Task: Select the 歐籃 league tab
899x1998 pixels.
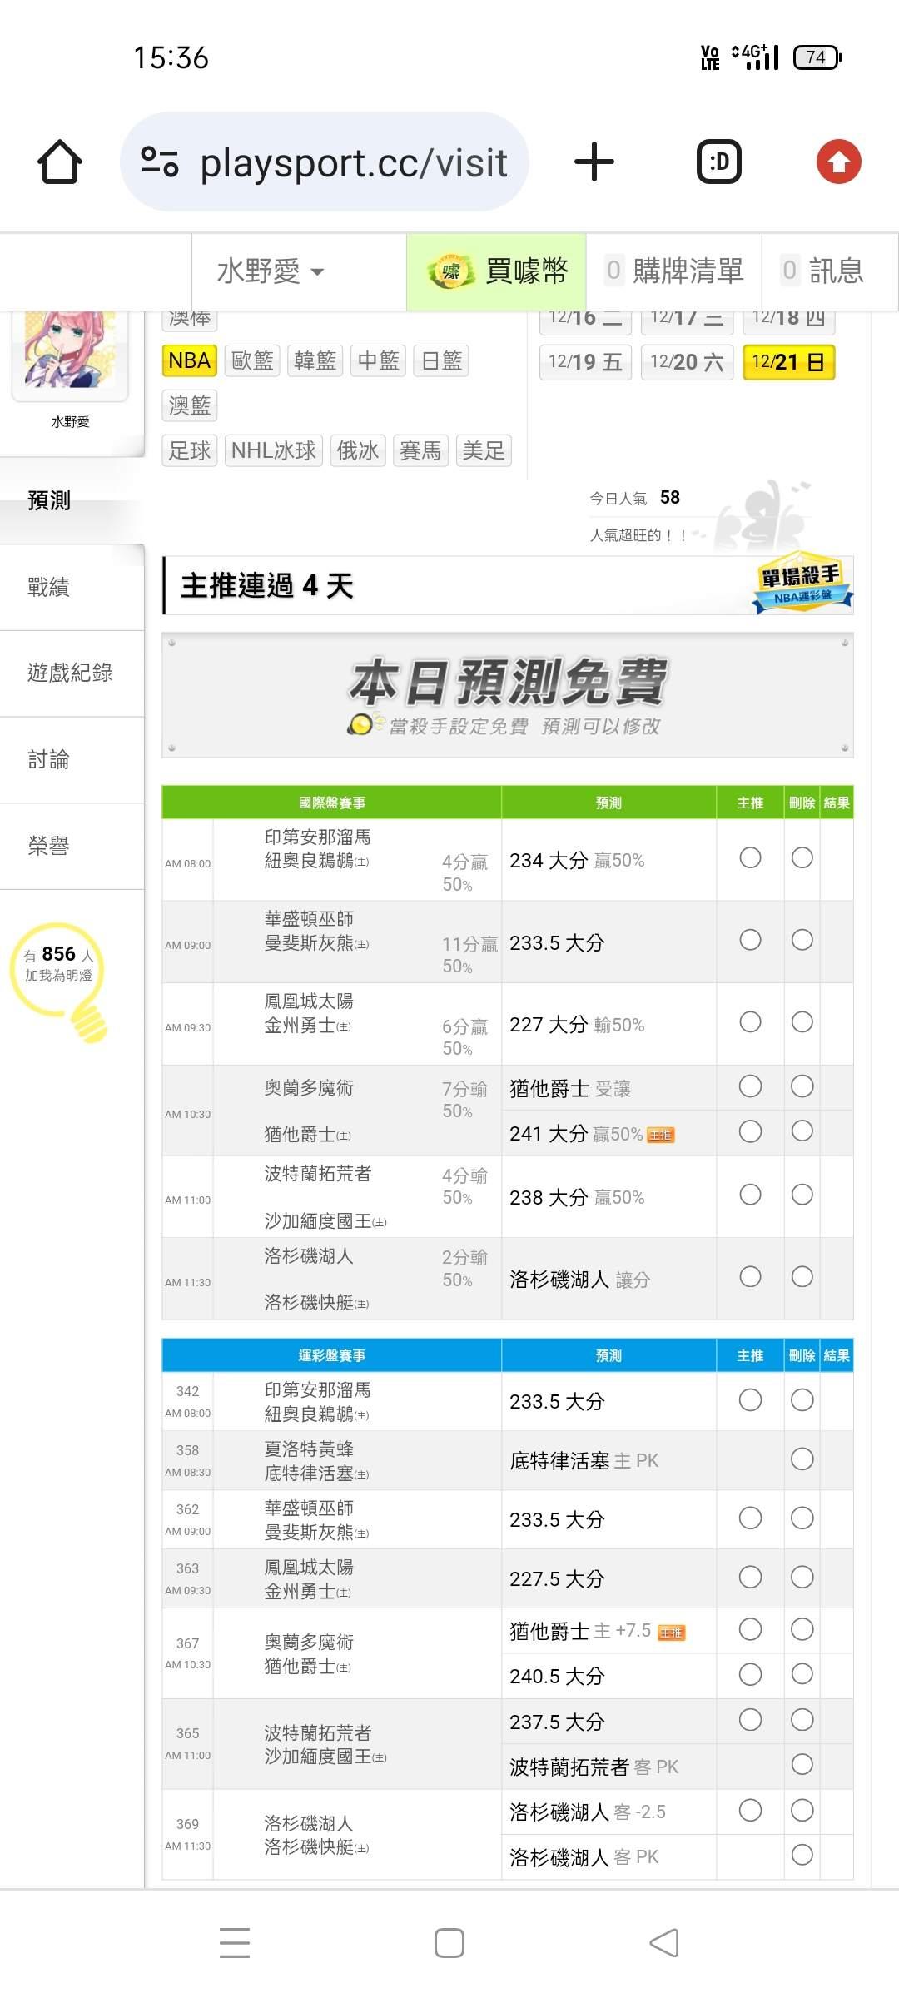Action: pos(252,360)
